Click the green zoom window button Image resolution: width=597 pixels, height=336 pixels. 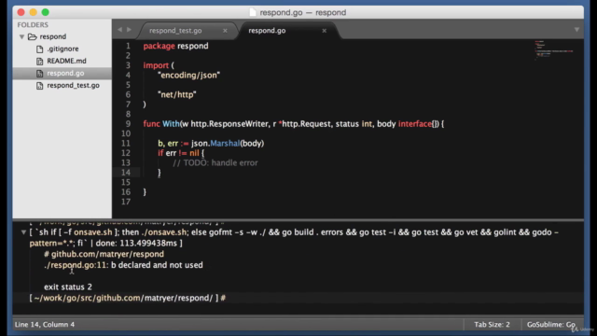coord(46,12)
